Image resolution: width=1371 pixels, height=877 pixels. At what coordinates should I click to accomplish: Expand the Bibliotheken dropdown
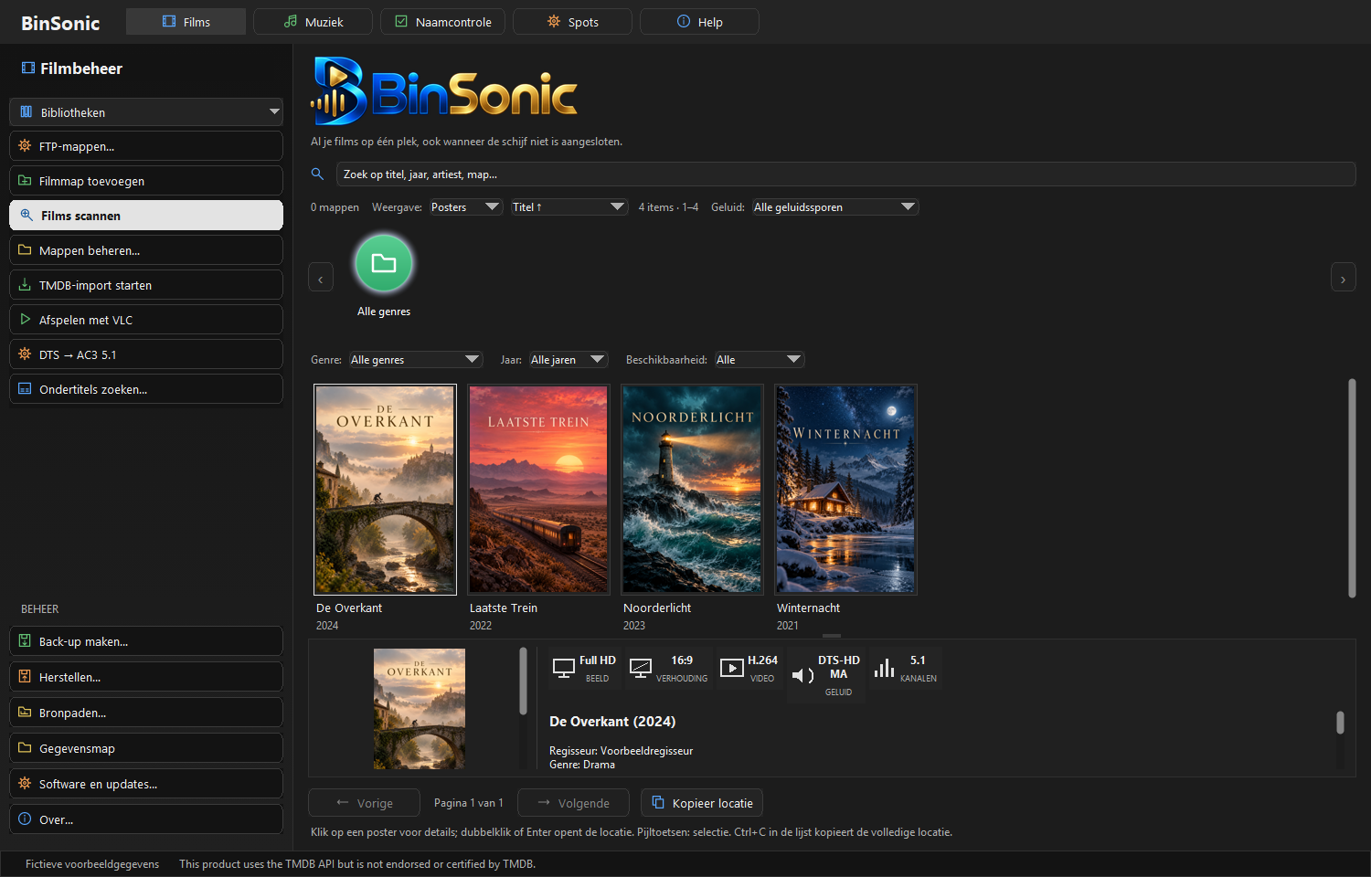point(146,112)
